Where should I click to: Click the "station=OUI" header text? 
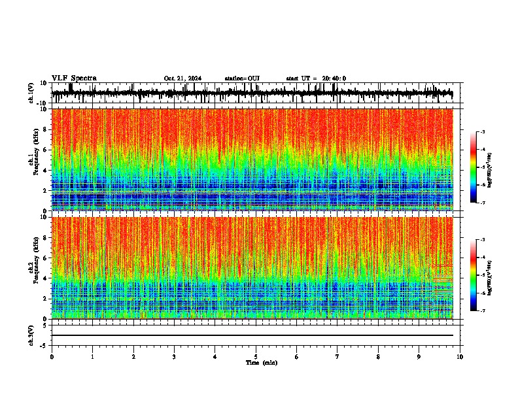pos(242,78)
